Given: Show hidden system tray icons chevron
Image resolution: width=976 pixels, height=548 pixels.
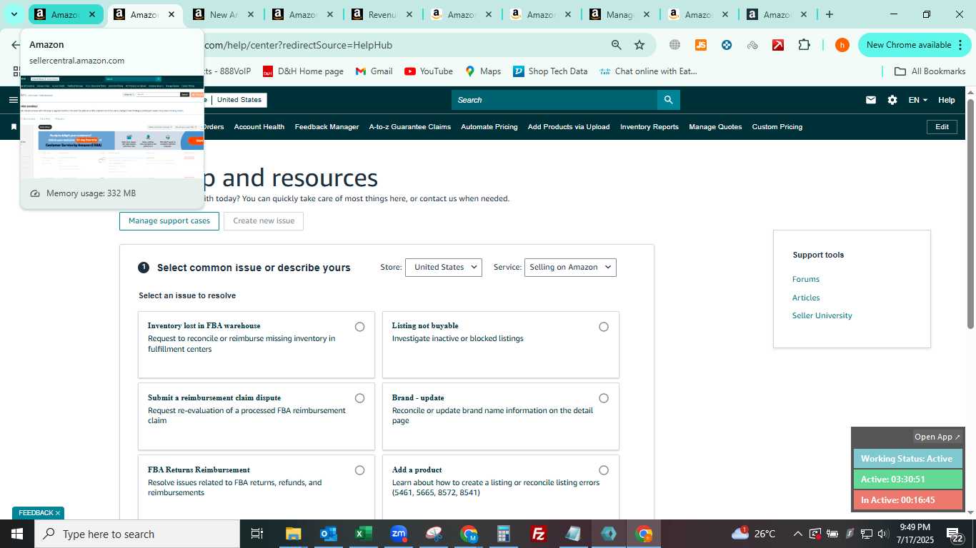Looking at the screenshot, I should [x=797, y=534].
